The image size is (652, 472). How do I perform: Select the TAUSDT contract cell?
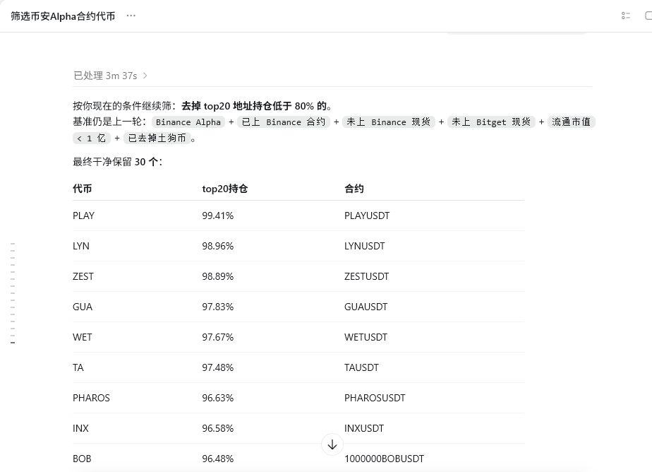click(361, 367)
